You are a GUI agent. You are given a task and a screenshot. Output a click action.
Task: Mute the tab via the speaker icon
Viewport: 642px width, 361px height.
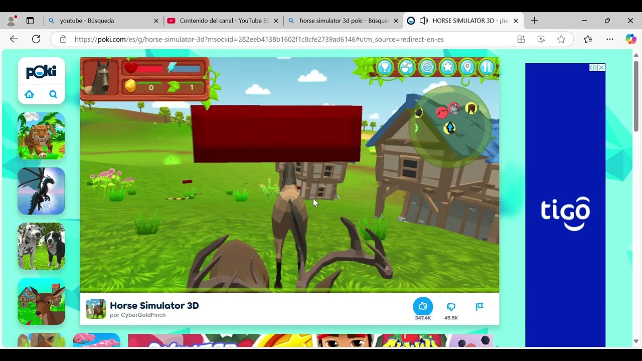(424, 21)
